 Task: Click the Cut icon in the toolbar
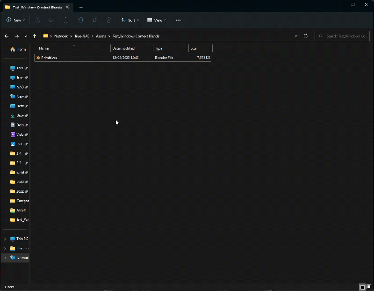pyautogui.click(x=37, y=20)
